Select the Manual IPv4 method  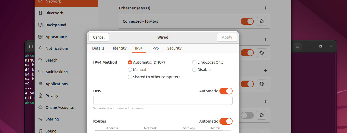pos(130,70)
